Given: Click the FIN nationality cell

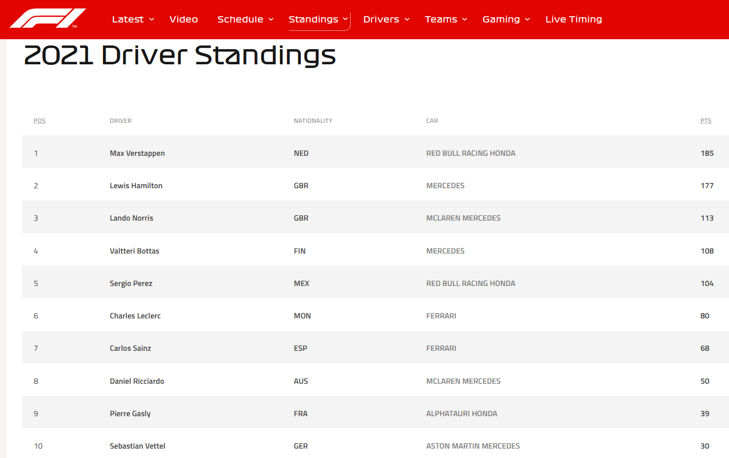Looking at the screenshot, I should tap(299, 251).
